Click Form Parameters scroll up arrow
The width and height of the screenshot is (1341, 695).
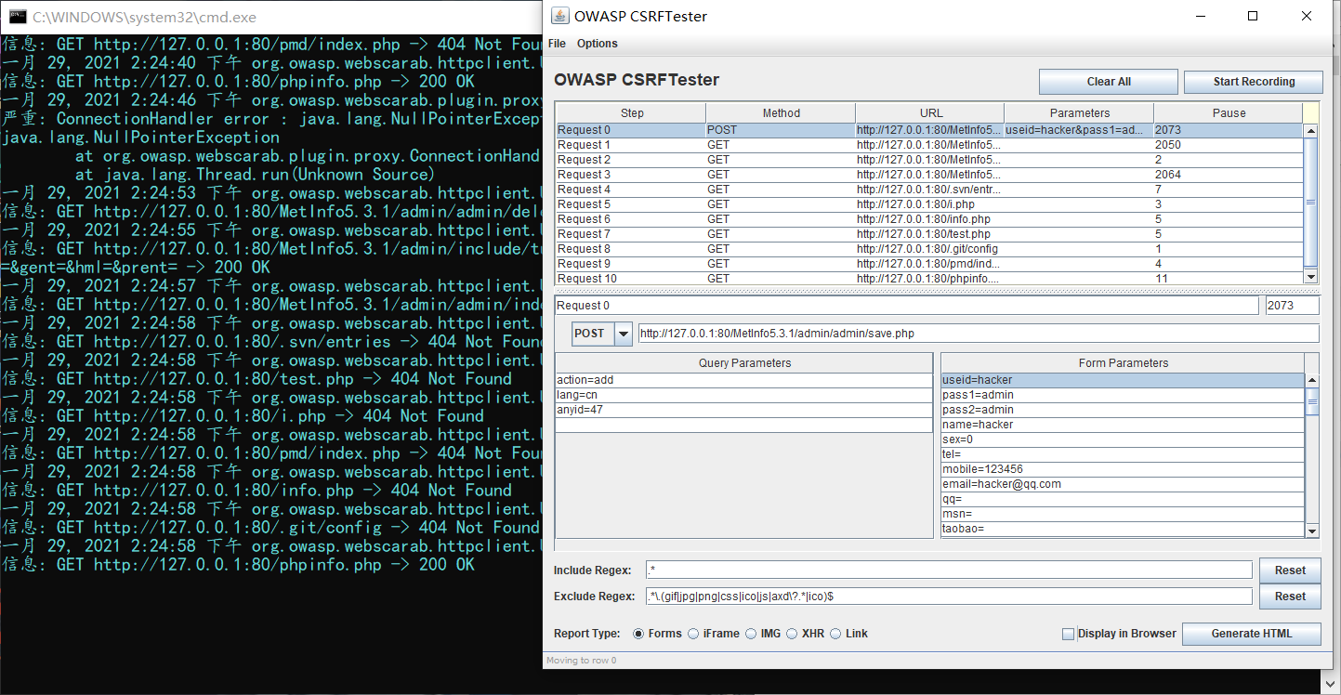pos(1312,380)
